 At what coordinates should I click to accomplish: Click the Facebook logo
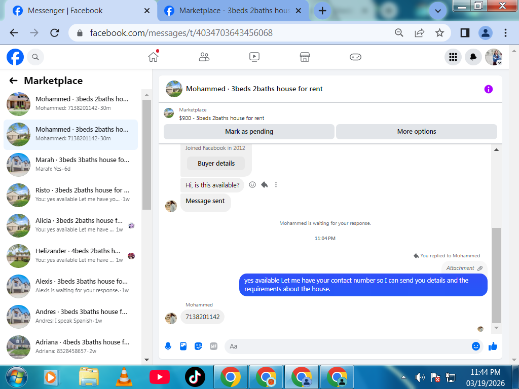(x=15, y=57)
